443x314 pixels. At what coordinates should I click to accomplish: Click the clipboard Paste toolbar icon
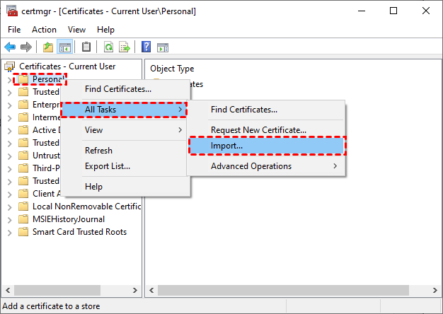(x=86, y=47)
